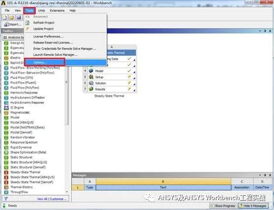Click the Fluid Flow (Fluent) icon
The height and width of the screenshot is (210, 274).
6,83
